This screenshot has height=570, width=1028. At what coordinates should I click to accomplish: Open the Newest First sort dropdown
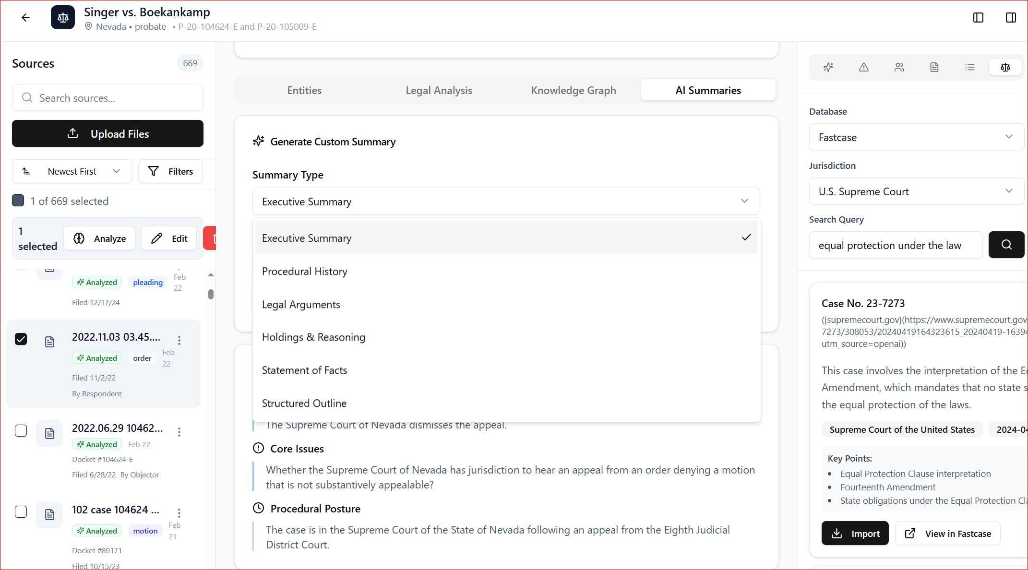[72, 171]
